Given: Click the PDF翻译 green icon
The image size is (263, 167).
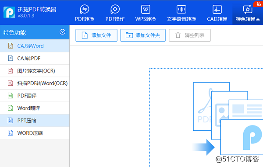Looking at the screenshot, I should 11,96.
